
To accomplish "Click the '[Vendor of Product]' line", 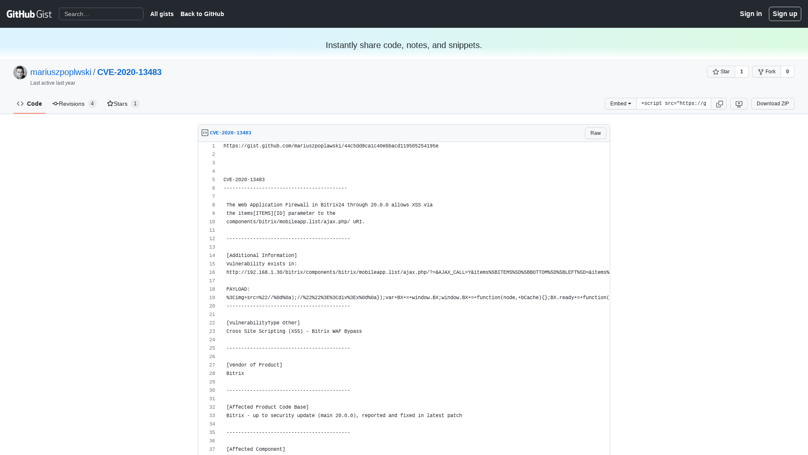I will click(x=254, y=365).
